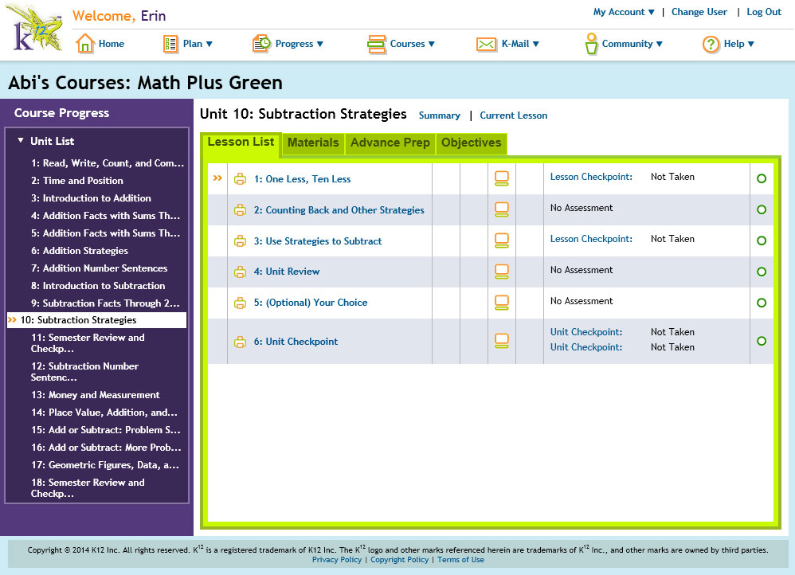
Task: Click print icon for One Less, Ten Less
Action: click(240, 179)
